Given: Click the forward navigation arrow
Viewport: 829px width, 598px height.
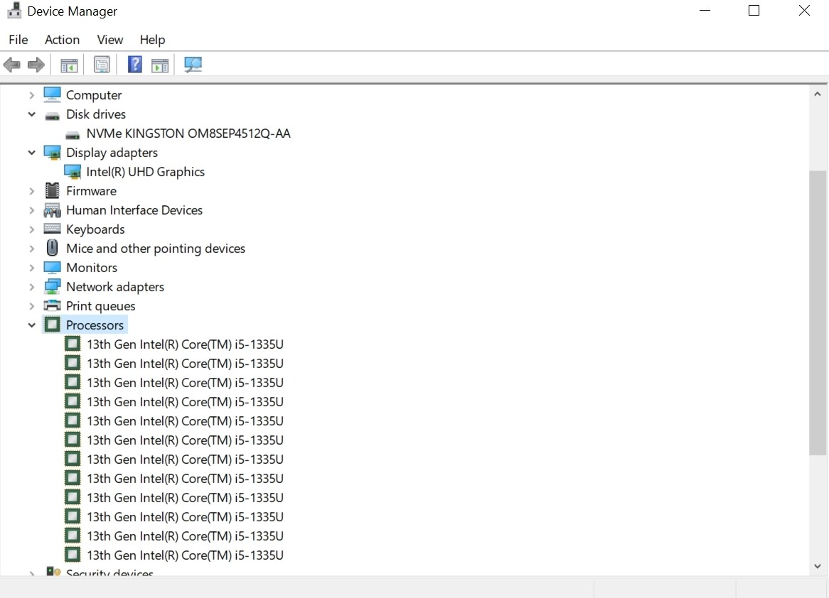Looking at the screenshot, I should [35, 64].
